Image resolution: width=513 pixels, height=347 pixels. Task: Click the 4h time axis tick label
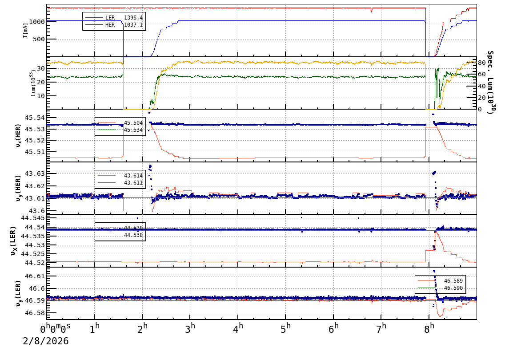click(x=238, y=328)
